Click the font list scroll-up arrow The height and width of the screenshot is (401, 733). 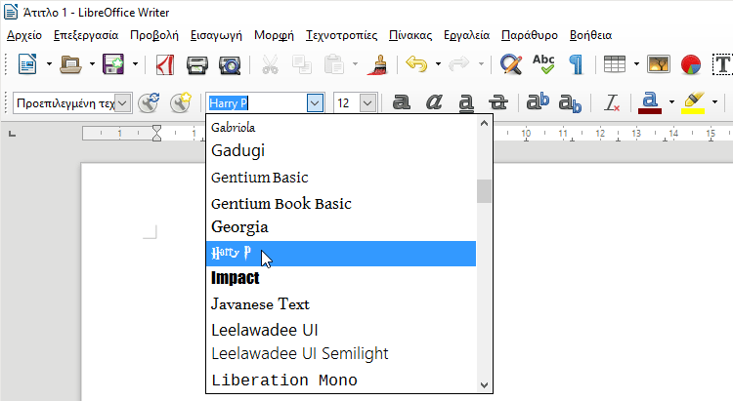(485, 123)
